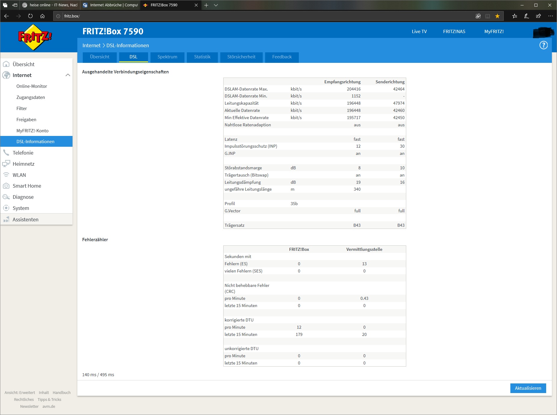The height and width of the screenshot is (415, 557).
Task: Open Freigaben submenu item
Action: pos(26,120)
